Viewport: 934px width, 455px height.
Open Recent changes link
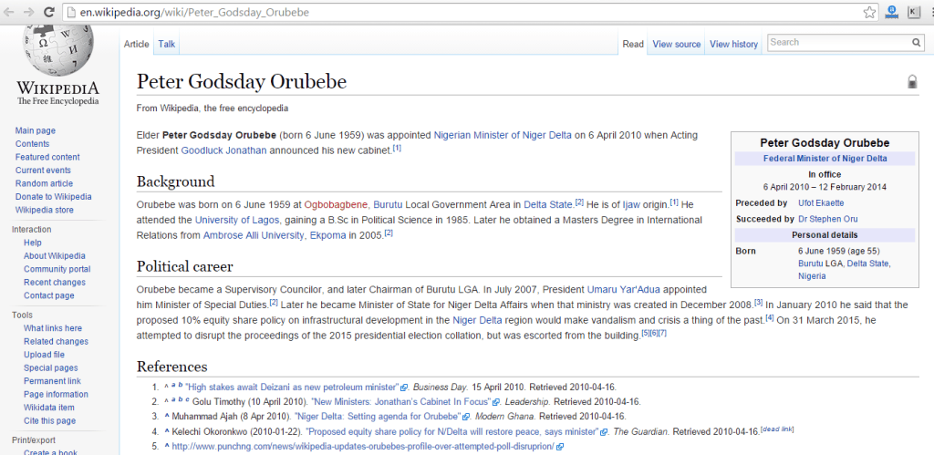(55, 283)
